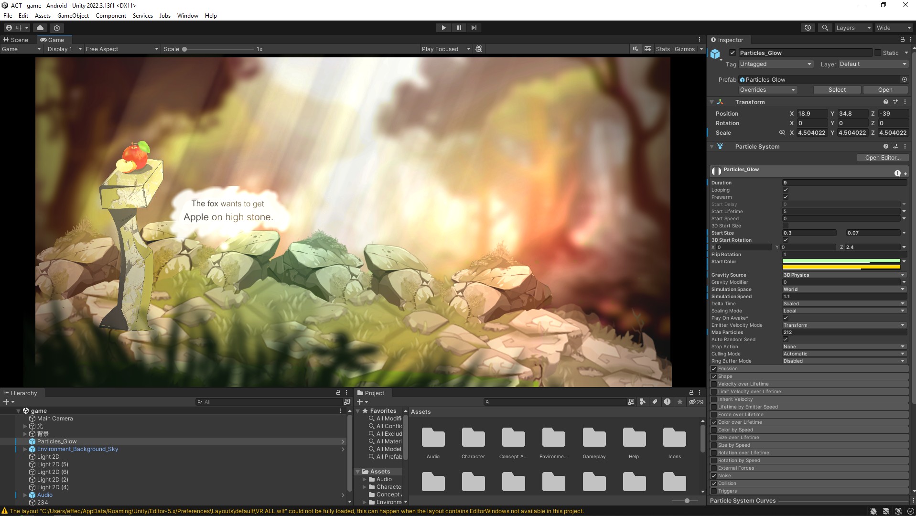Toggle the Looping checkbox
The image size is (916, 516).
coord(785,190)
